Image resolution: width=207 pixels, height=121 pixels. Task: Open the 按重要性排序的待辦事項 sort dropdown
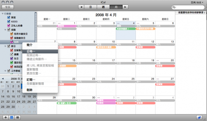pos(192,13)
